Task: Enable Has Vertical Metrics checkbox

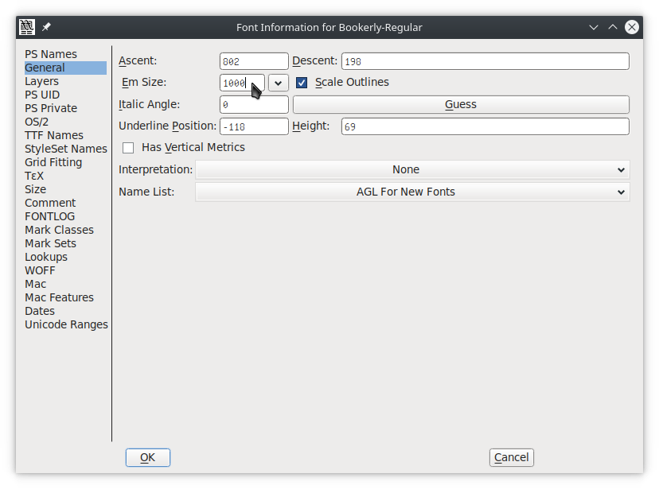Action: [x=128, y=148]
